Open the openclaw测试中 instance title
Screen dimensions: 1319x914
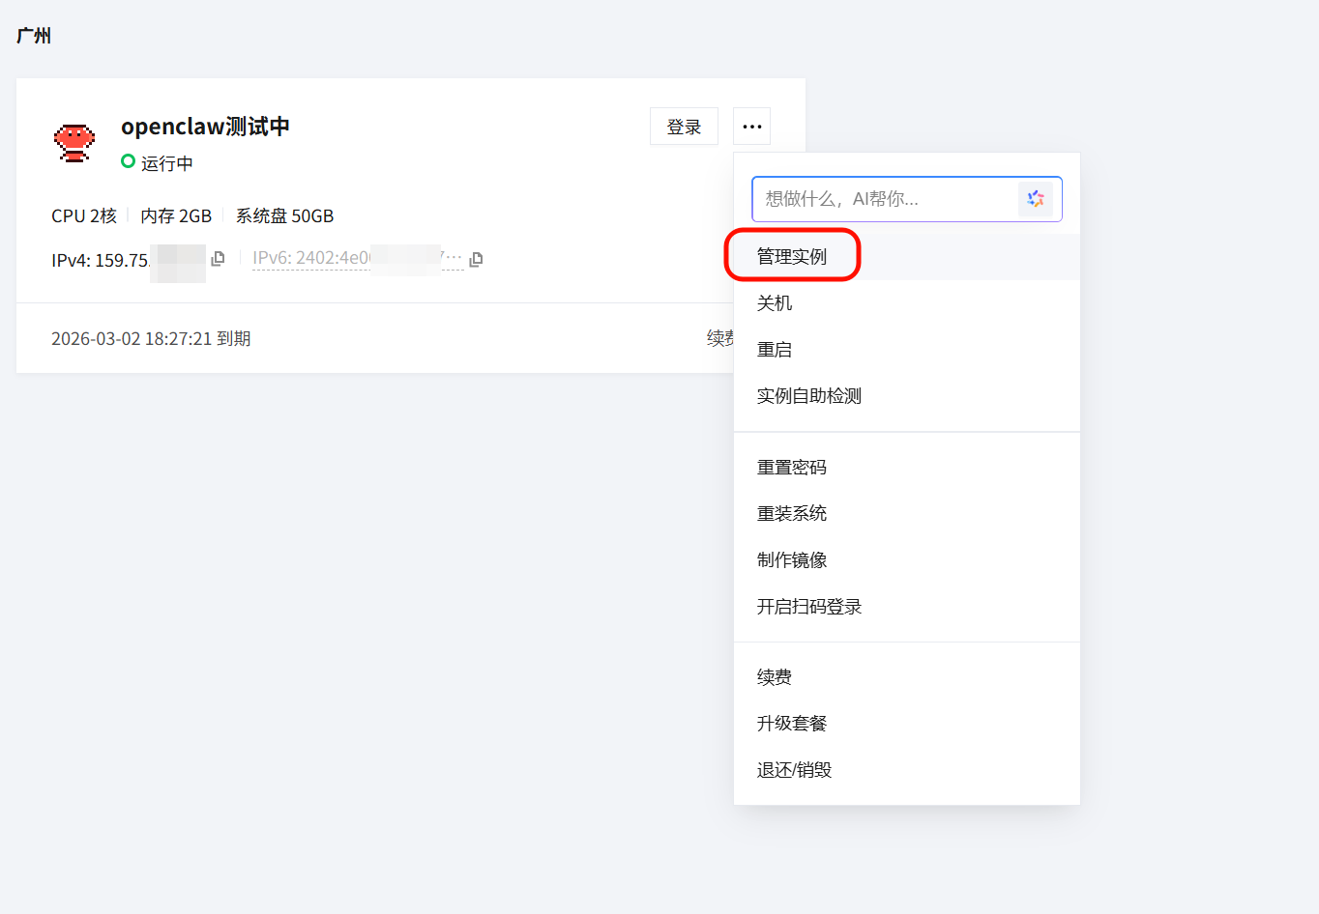(205, 127)
